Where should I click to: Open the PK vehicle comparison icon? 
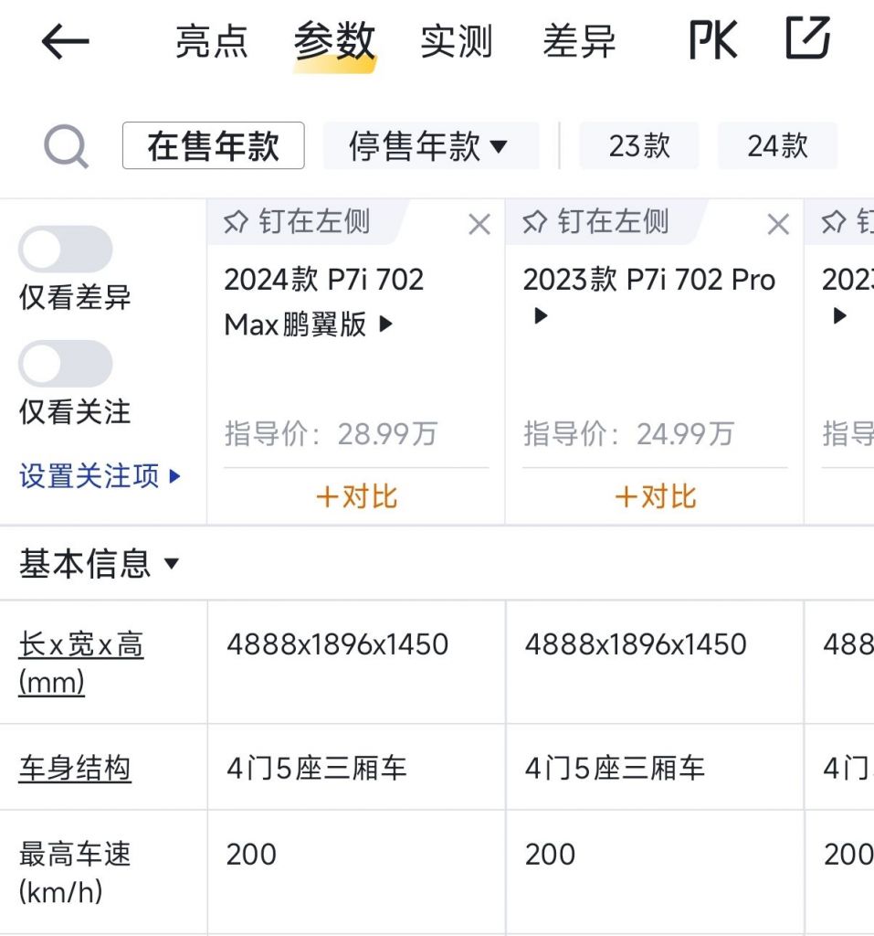pyautogui.click(x=714, y=40)
